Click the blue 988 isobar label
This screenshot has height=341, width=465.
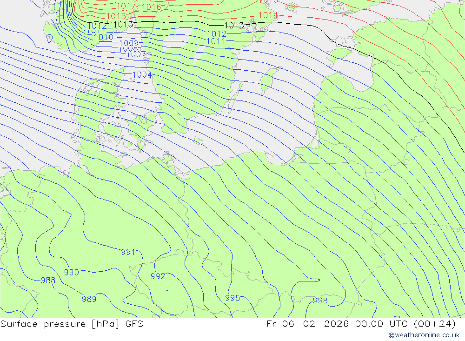tap(48, 280)
